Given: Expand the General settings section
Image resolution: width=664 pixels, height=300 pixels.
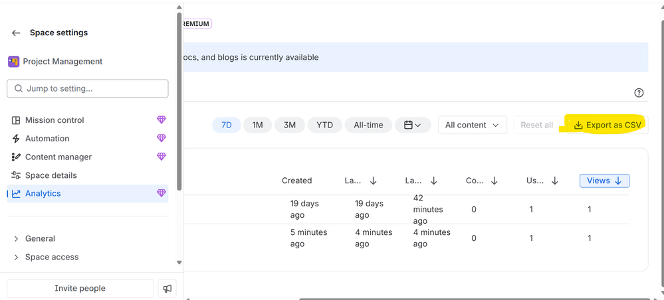Looking at the screenshot, I should coord(40,239).
